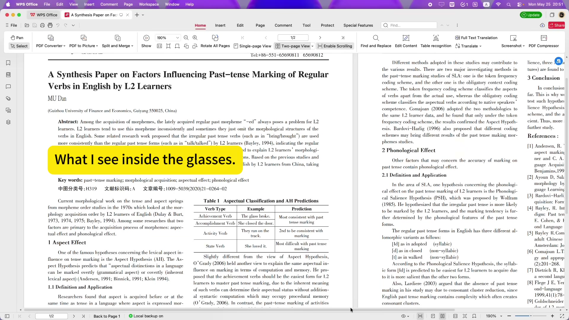This screenshot has height=320, width=569.
Task: Select two-page layout in status bar
Action: tap(442, 316)
